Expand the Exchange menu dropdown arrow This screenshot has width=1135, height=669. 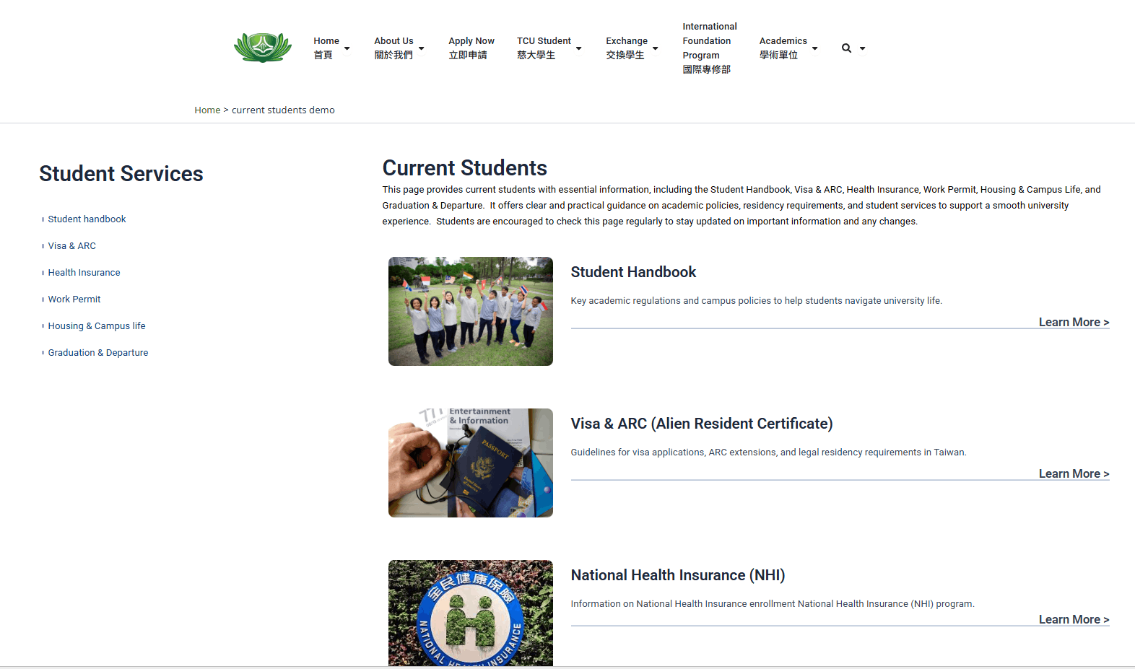(x=656, y=48)
